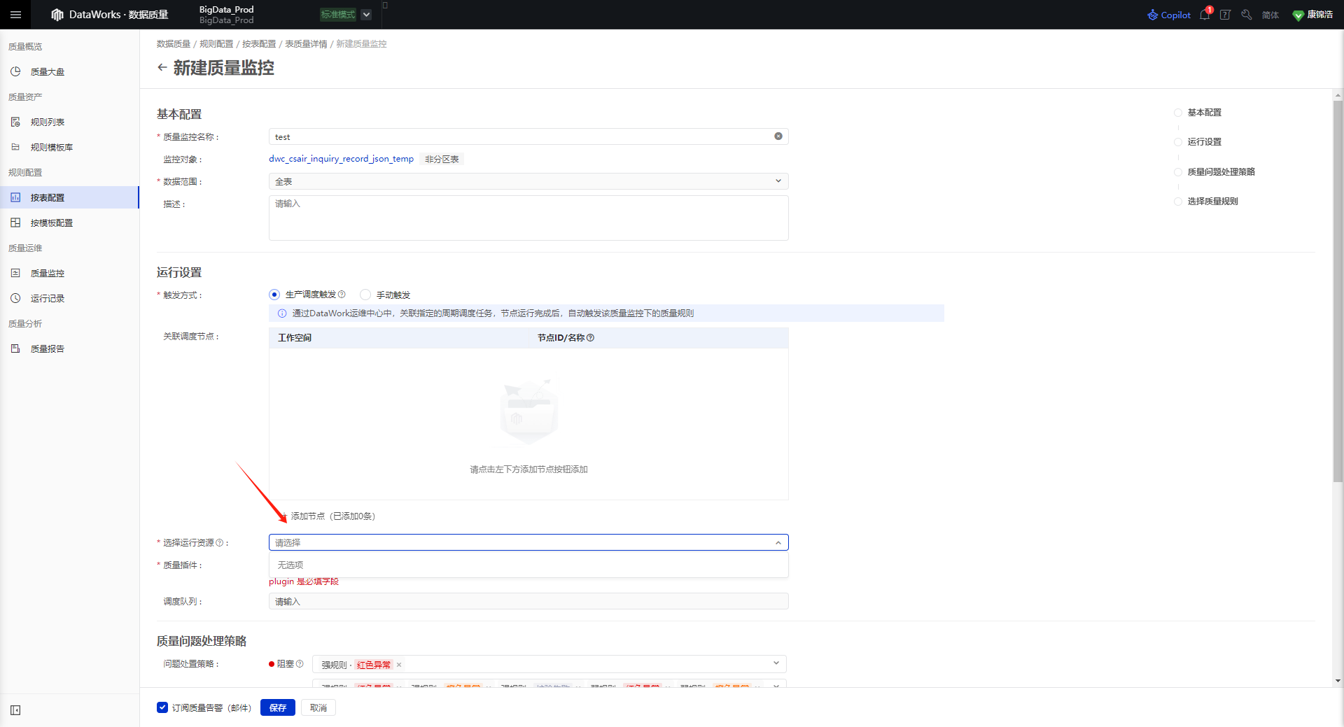Click scrollbar down arrow
This screenshot has height=727, width=1344.
[x=1338, y=681]
